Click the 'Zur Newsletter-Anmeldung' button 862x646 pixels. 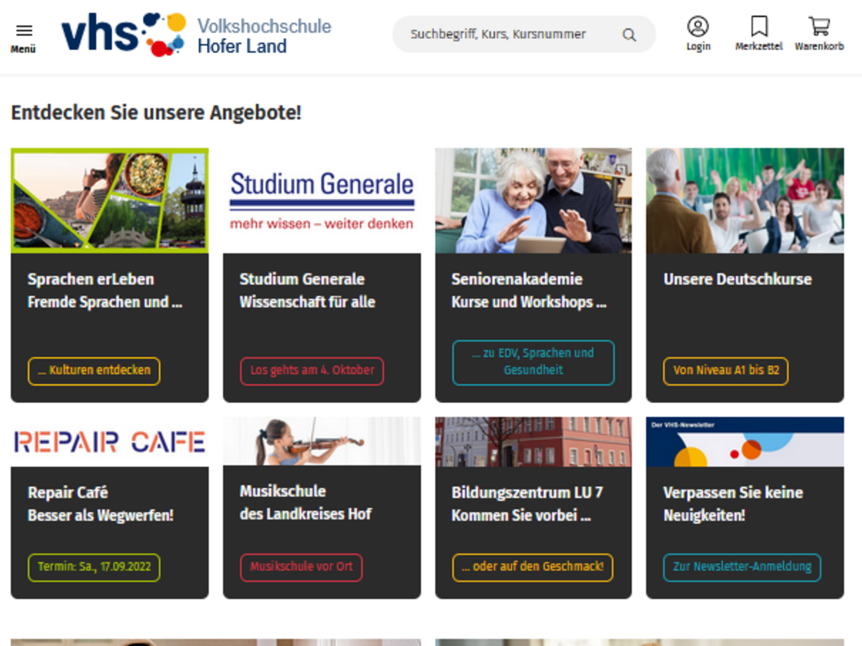pos(742,567)
